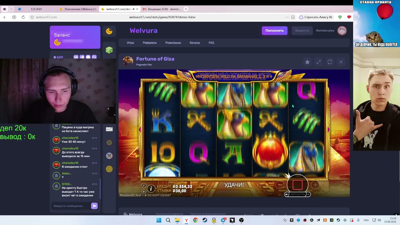Open the Fortune of Giza game thumbnail
Image resolution: width=400 pixels, height=225 pixels.
point(128,61)
